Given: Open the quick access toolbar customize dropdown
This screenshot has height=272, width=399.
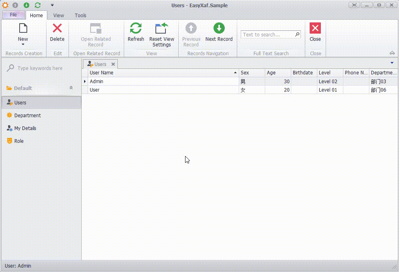Looking at the screenshot, I should [x=52, y=5].
